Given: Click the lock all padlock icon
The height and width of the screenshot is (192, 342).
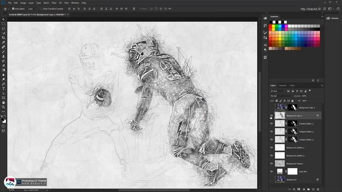Looking at the screenshot, I should [x=292, y=101].
